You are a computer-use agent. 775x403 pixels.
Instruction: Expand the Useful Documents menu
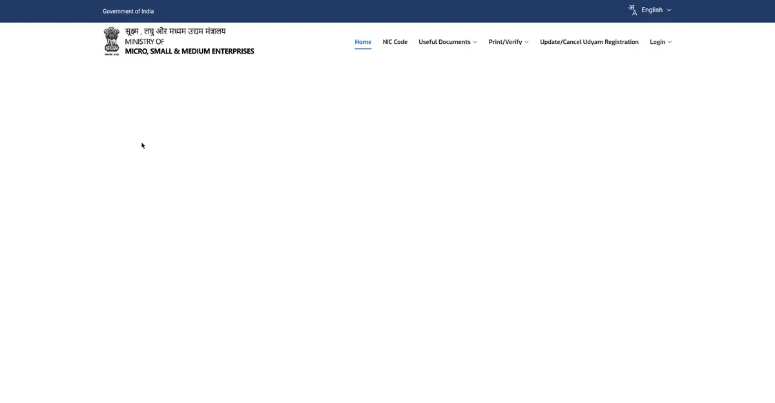coord(448,42)
